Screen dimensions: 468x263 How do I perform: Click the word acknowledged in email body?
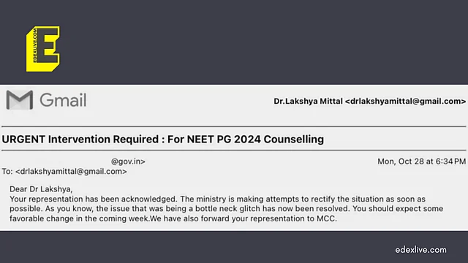(x=149, y=199)
